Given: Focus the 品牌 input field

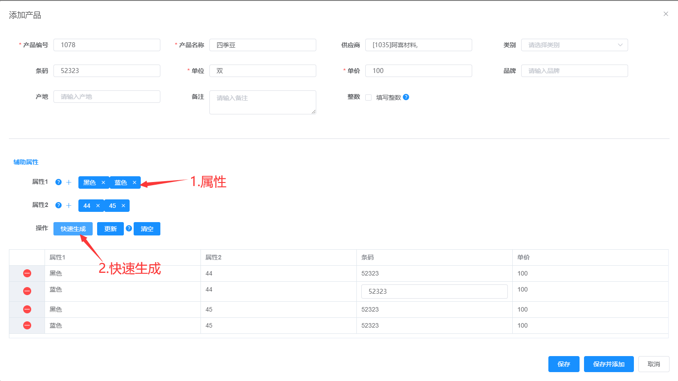Looking at the screenshot, I should tap(574, 71).
